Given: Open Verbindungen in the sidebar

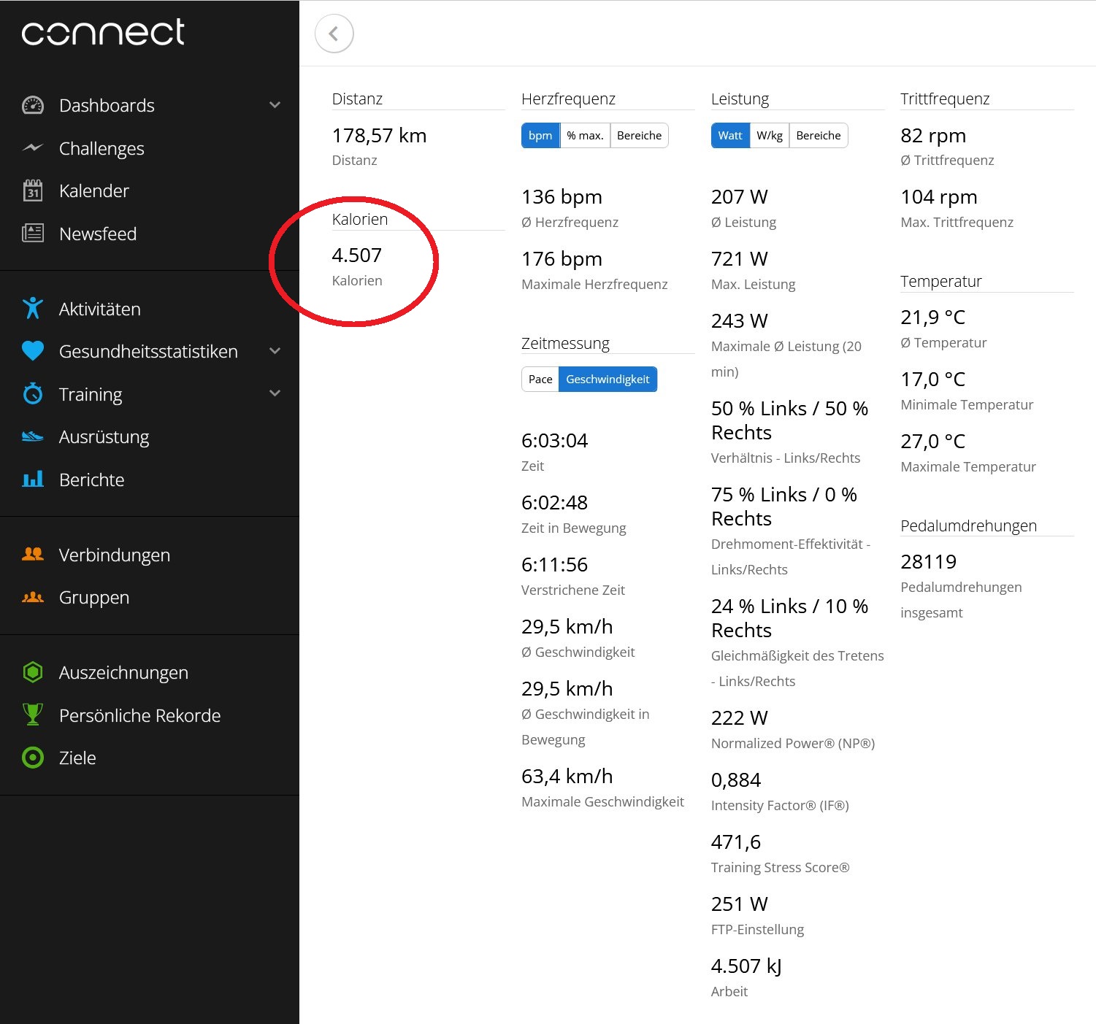Looking at the screenshot, I should [114, 555].
